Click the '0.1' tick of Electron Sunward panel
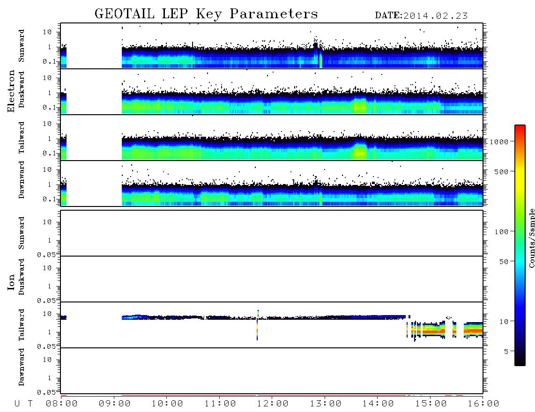The width and height of the screenshot is (535, 412). pos(49,61)
